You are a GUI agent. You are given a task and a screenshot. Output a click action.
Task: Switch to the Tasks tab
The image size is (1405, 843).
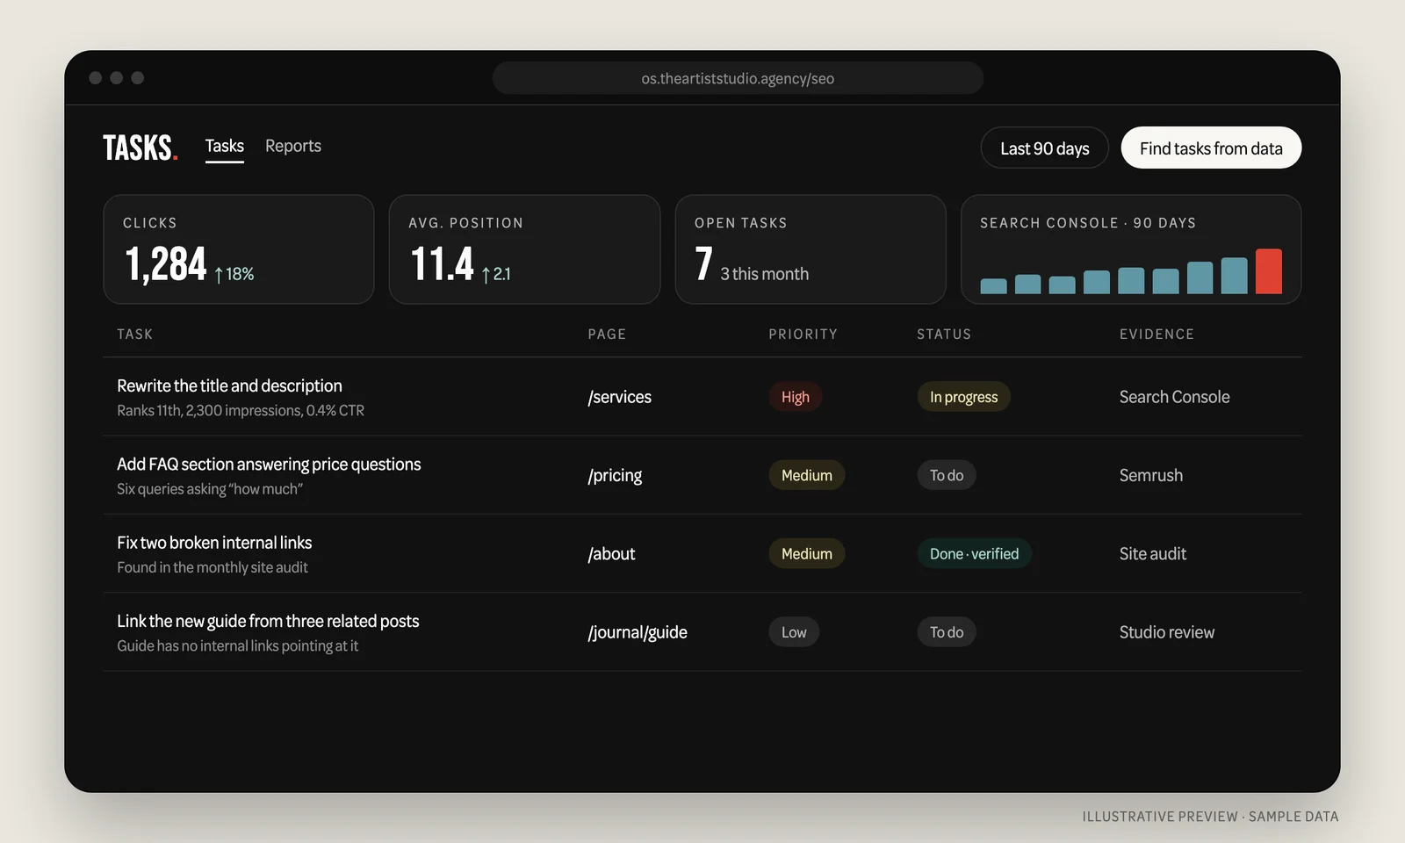pos(225,146)
